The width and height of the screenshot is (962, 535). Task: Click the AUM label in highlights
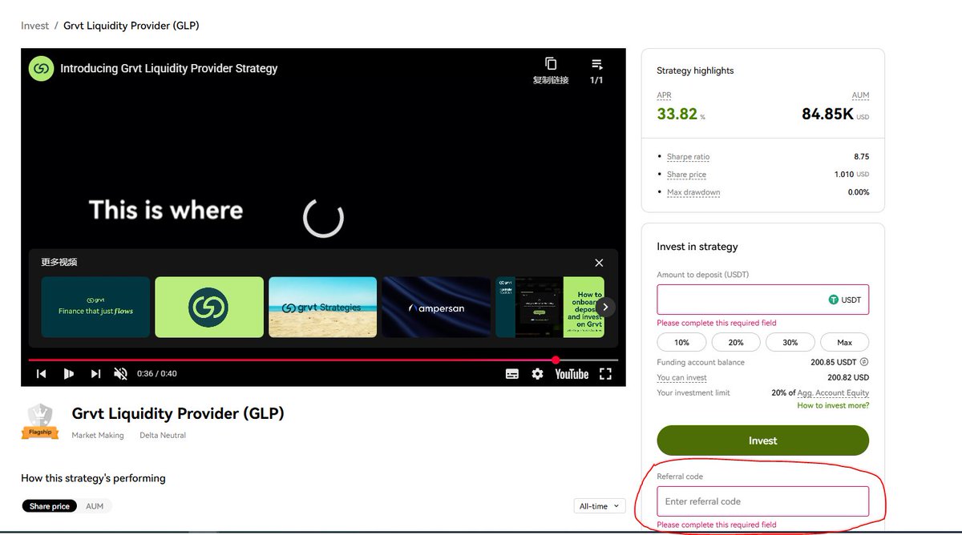(x=860, y=95)
